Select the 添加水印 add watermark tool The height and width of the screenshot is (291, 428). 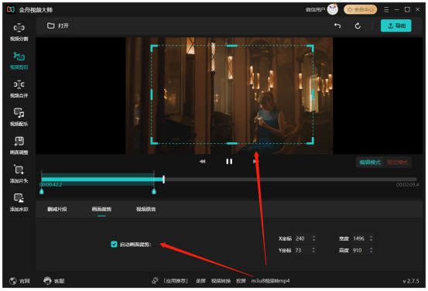tap(19, 202)
